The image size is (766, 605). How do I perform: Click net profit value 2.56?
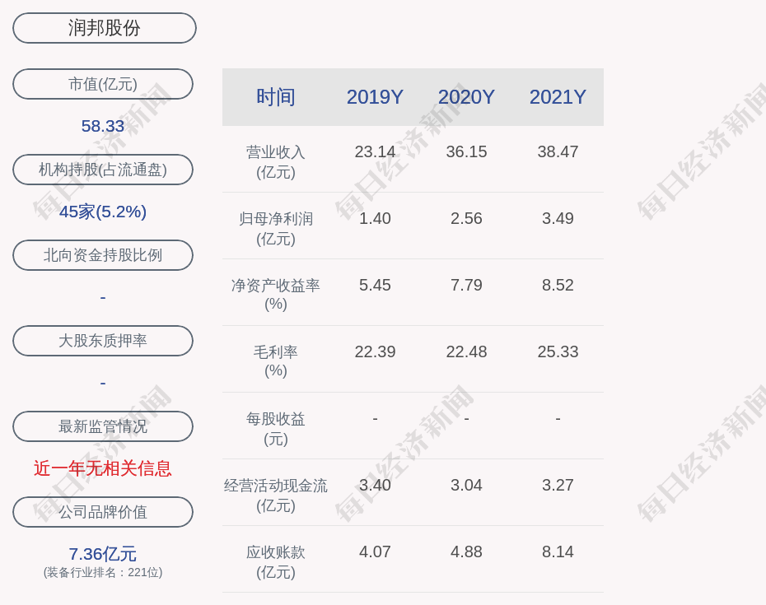coord(466,218)
